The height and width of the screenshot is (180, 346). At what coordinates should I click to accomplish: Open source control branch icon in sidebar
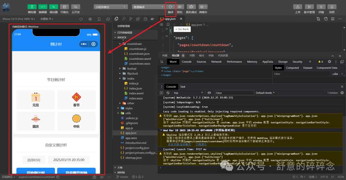(131, 19)
